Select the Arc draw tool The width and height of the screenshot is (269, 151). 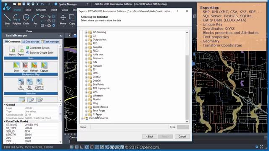coord(35,19)
